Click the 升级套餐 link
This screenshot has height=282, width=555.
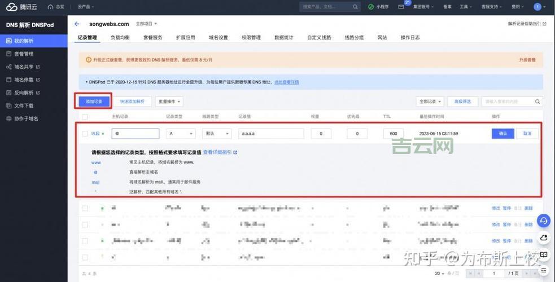tap(527, 60)
